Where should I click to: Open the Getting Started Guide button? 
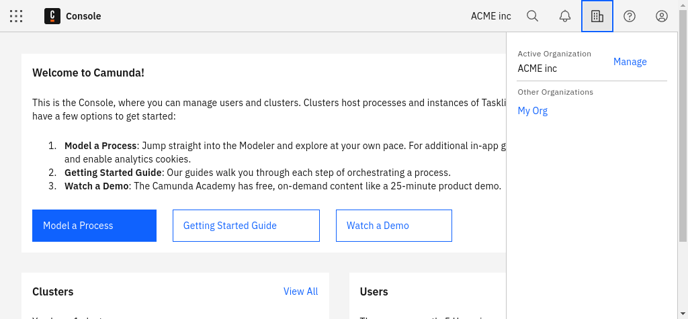click(x=246, y=226)
